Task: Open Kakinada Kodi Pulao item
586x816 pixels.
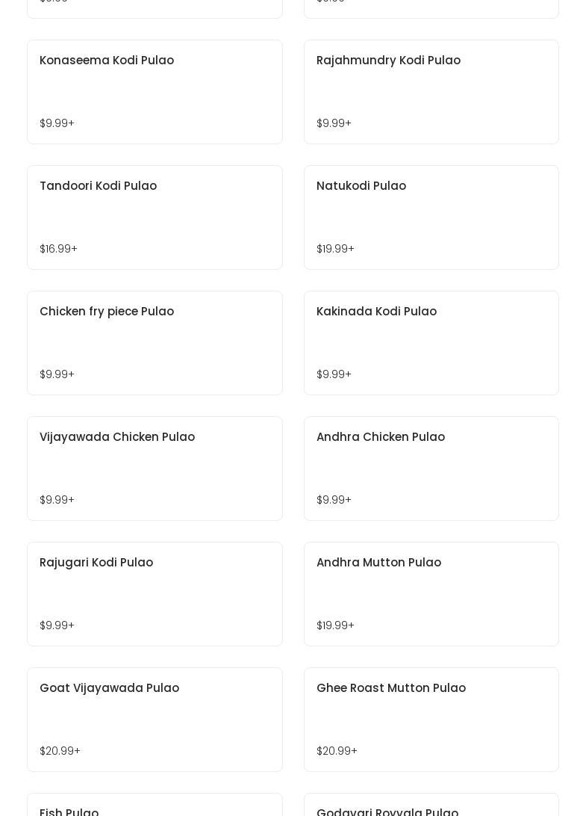Action: pos(431,343)
